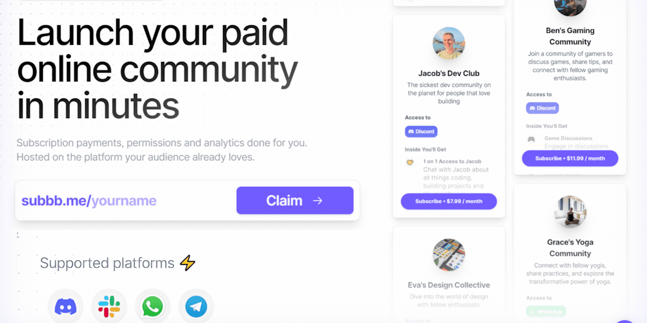Click the Slack platform icon
This screenshot has height=323, width=647.
(109, 307)
